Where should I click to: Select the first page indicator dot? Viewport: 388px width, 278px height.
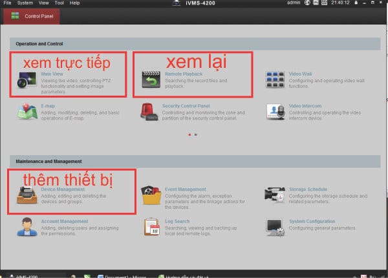[189, 134]
